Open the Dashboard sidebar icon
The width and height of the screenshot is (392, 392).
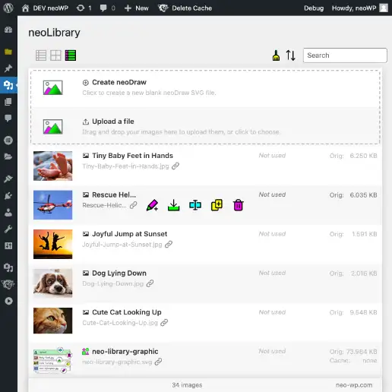(x=8, y=30)
